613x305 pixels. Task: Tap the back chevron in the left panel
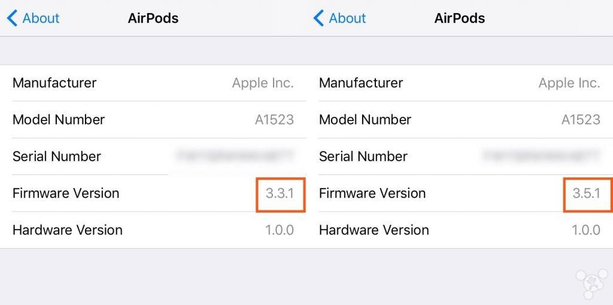13,18
